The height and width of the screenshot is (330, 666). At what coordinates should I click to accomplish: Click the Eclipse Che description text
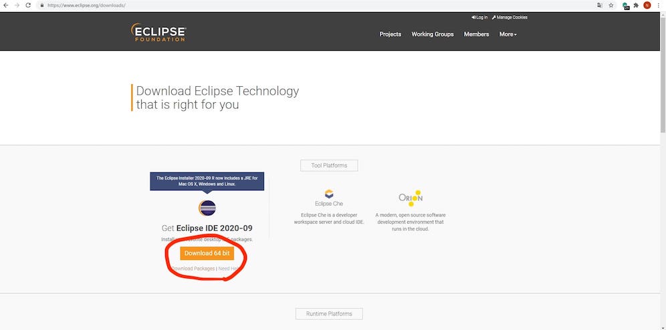pos(329,218)
